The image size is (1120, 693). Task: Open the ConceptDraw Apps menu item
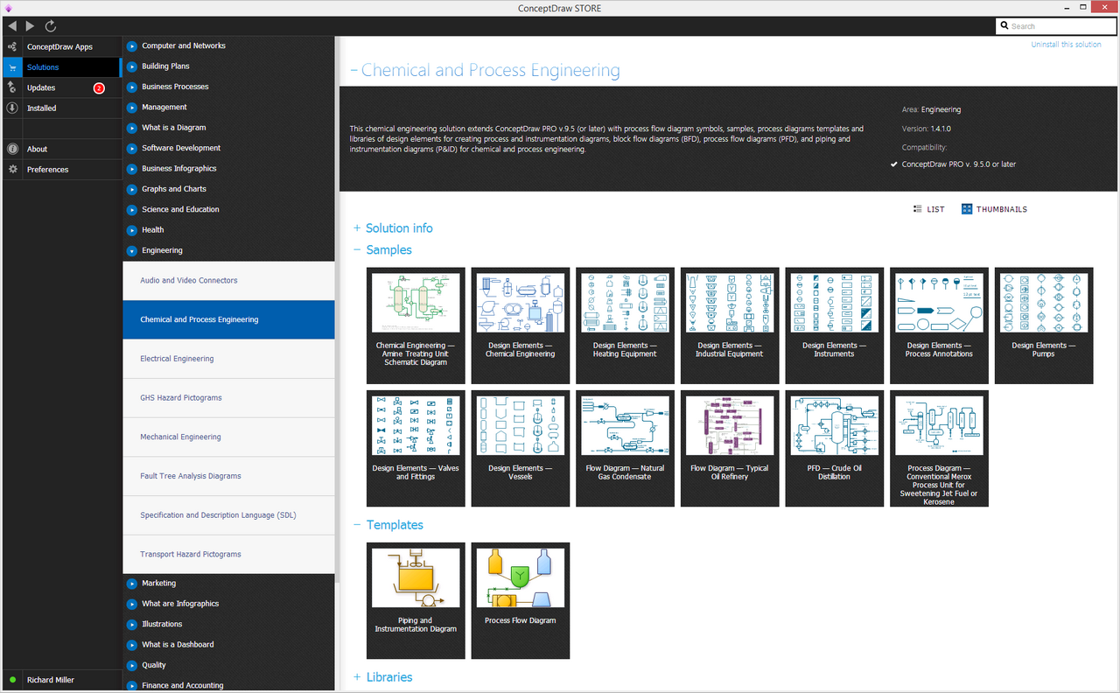tap(60, 46)
